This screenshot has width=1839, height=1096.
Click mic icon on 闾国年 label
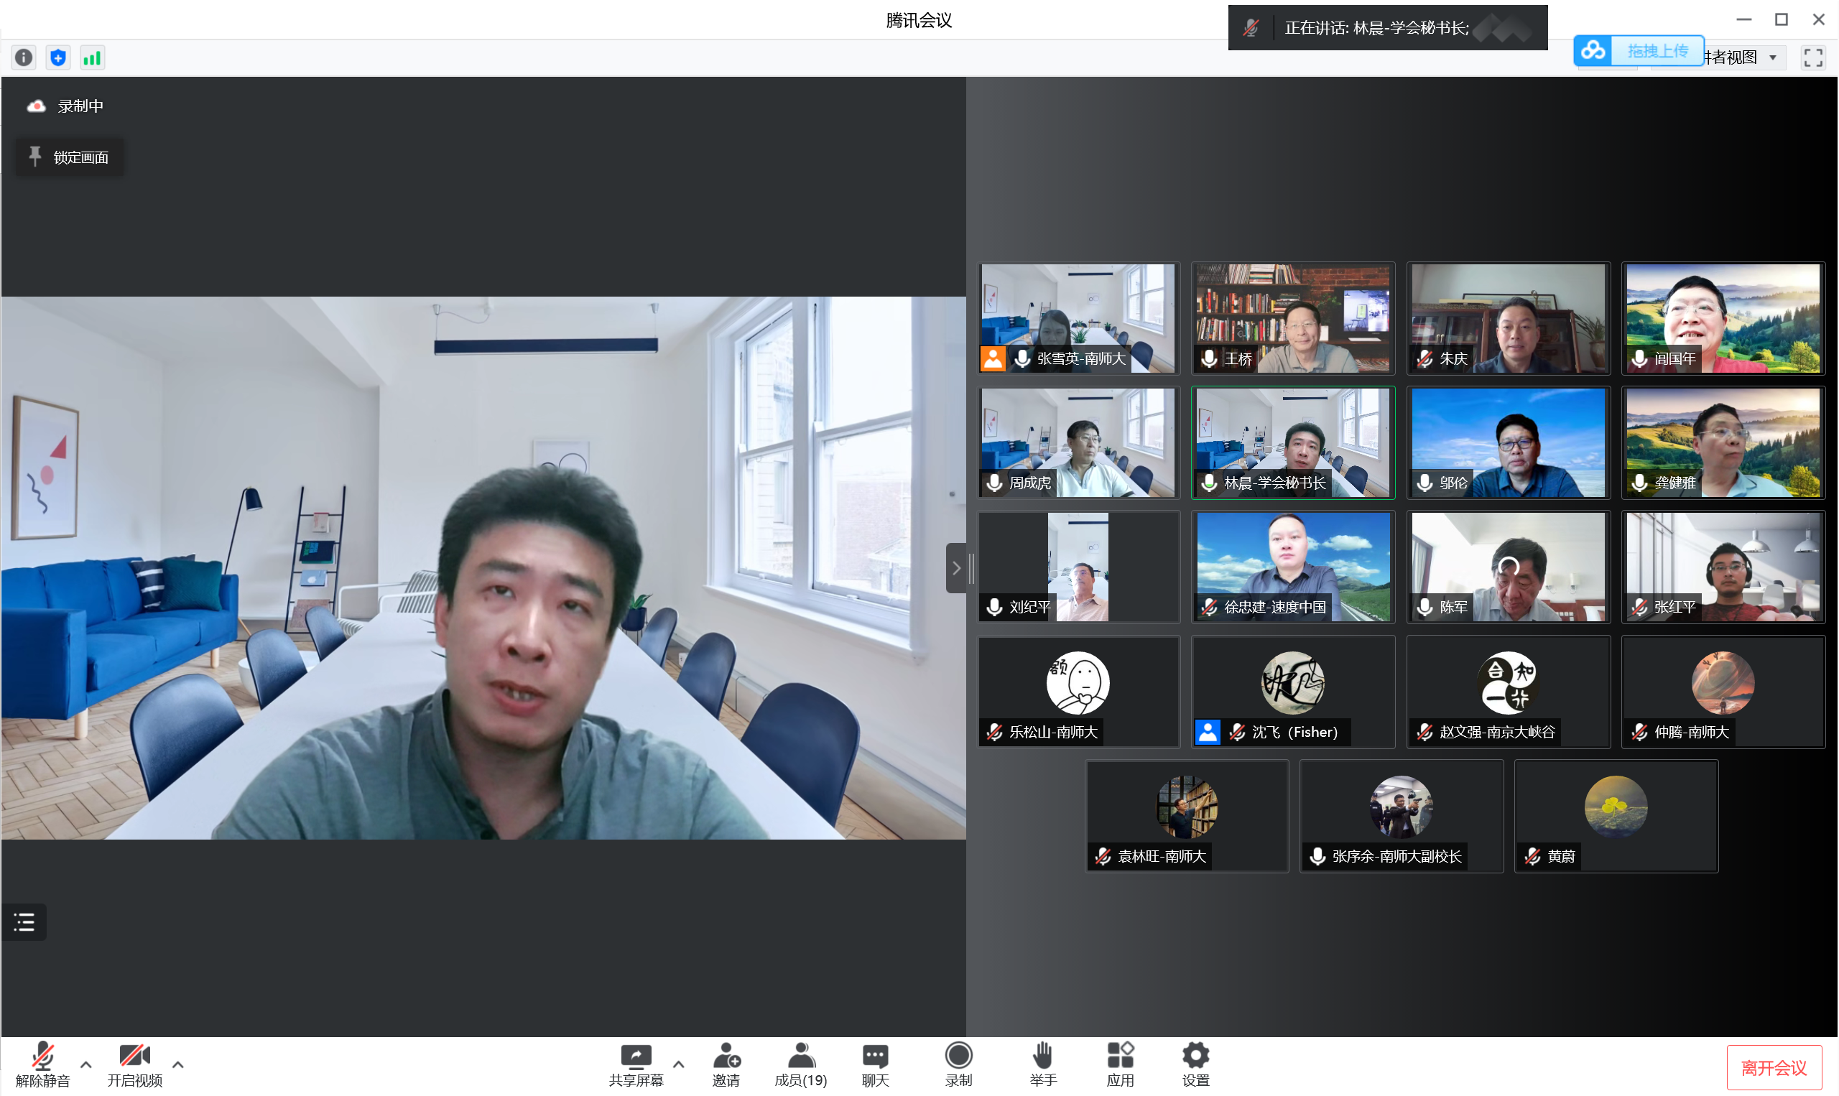coord(1639,359)
